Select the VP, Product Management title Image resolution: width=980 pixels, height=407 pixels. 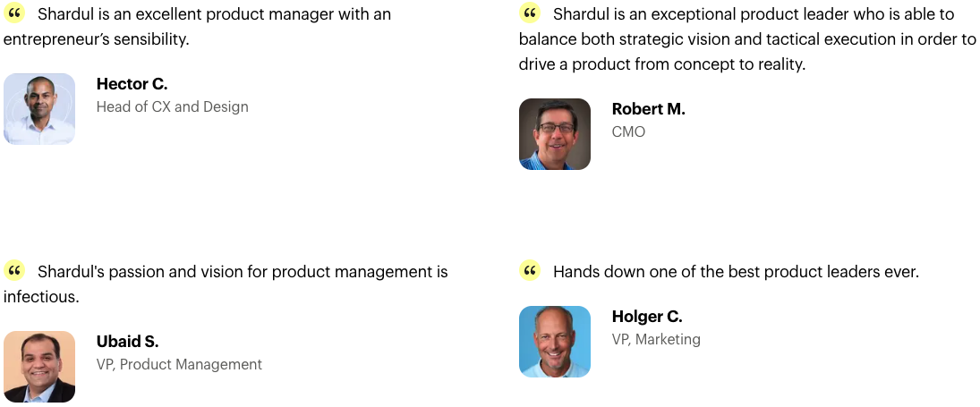179,364
